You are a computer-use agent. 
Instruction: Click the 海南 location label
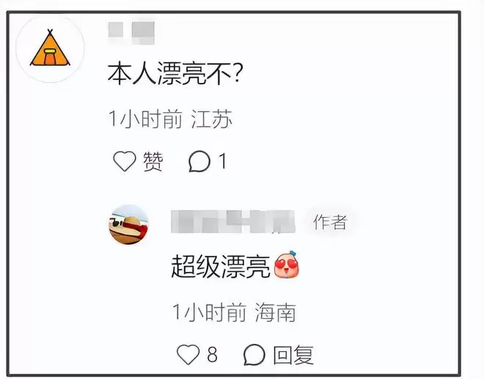tap(275, 312)
